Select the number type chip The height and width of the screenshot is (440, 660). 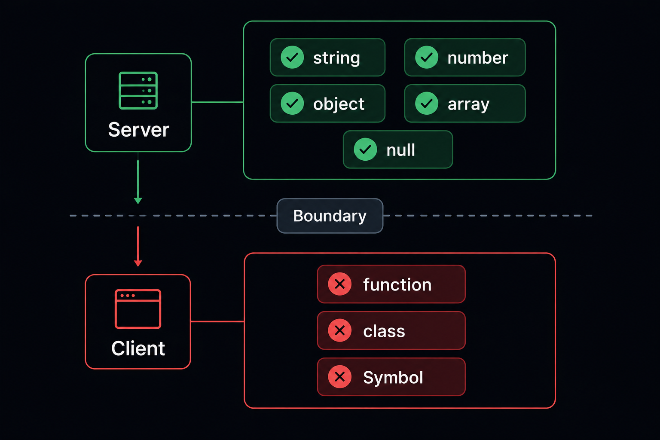pyautogui.click(x=465, y=57)
